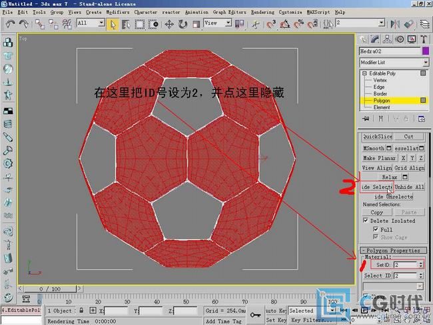
Task: Click the purple object color swatch
Action: click(x=426, y=51)
